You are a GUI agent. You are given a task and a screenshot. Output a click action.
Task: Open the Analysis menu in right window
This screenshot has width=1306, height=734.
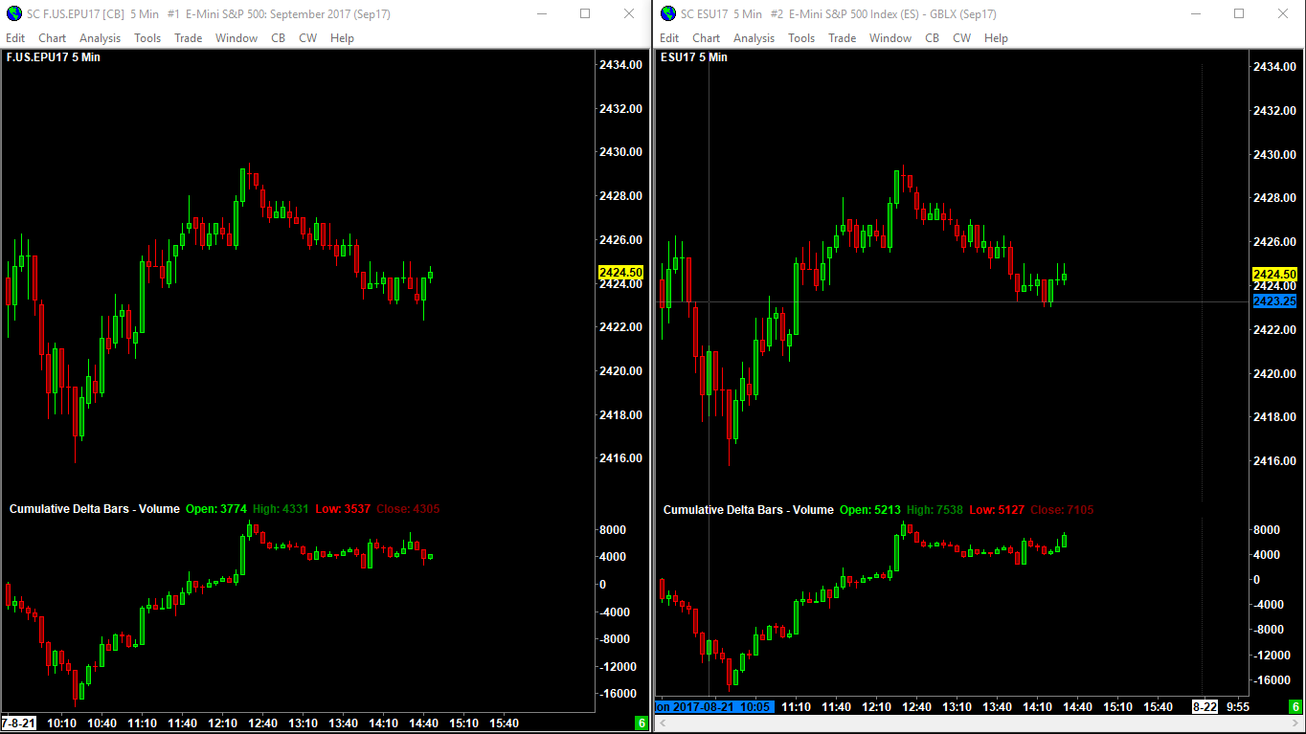pos(754,38)
